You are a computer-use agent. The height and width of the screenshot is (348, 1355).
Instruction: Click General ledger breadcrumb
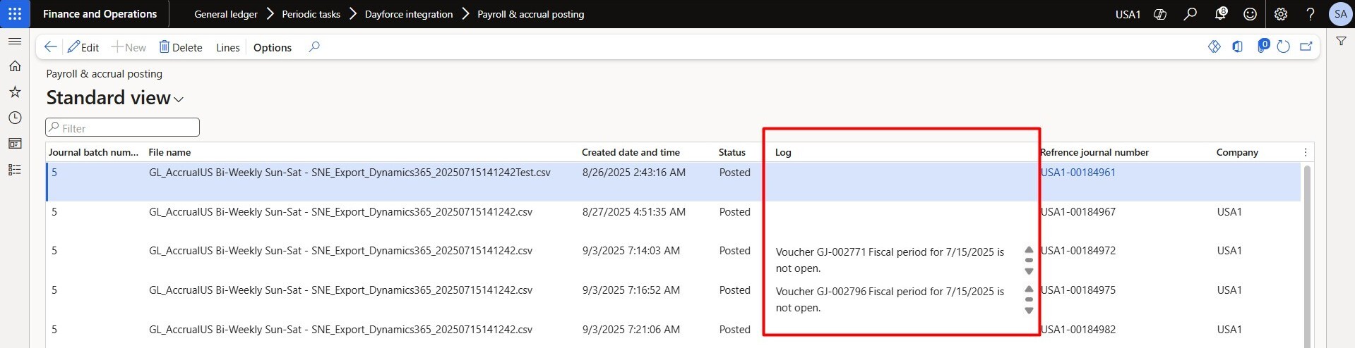point(226,14)
